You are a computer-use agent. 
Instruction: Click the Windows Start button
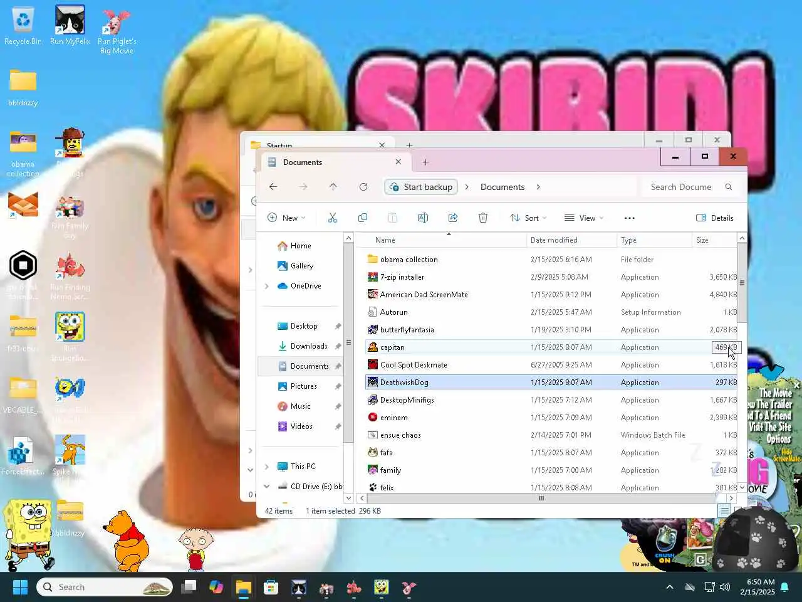[20, 587]
